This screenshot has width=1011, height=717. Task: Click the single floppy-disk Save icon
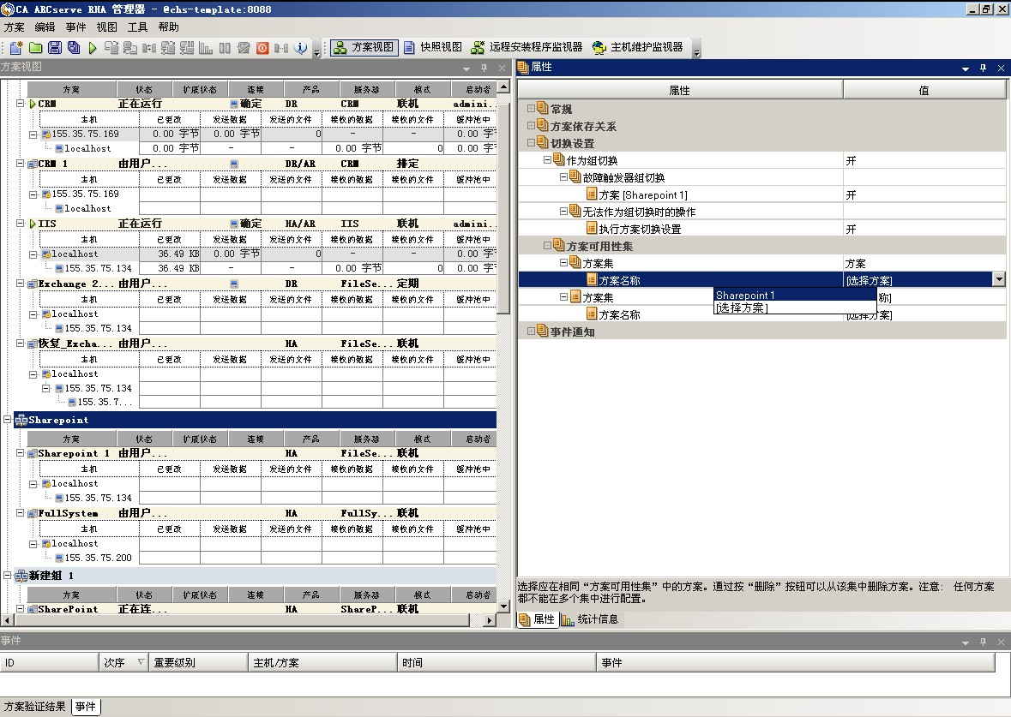54,48
